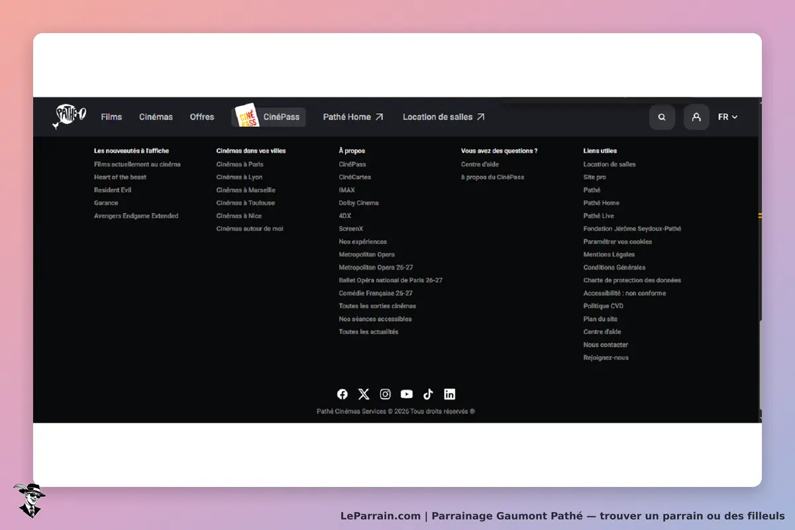795x530 pixels.
Task: Open Toutes les sorties cinémas link
Action: (378, 306)
